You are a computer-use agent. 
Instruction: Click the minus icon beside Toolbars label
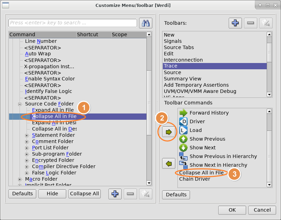(x=251, y=23)
